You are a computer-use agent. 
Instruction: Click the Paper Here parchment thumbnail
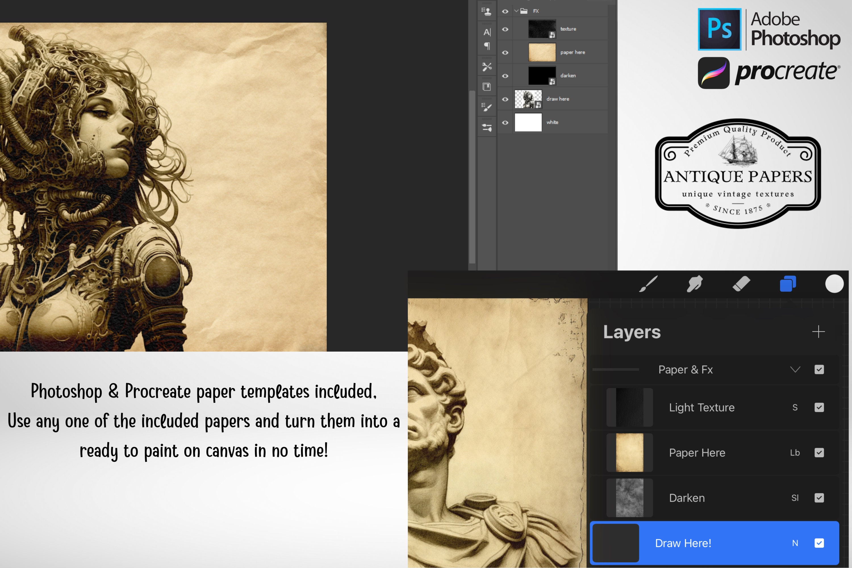(630, 453)
